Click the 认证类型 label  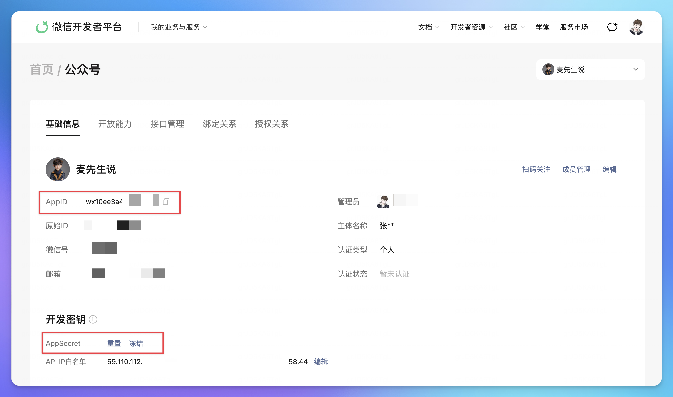tap(352, 250)
